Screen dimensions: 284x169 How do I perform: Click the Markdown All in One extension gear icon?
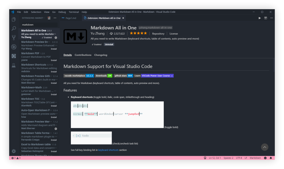point(56,38)
